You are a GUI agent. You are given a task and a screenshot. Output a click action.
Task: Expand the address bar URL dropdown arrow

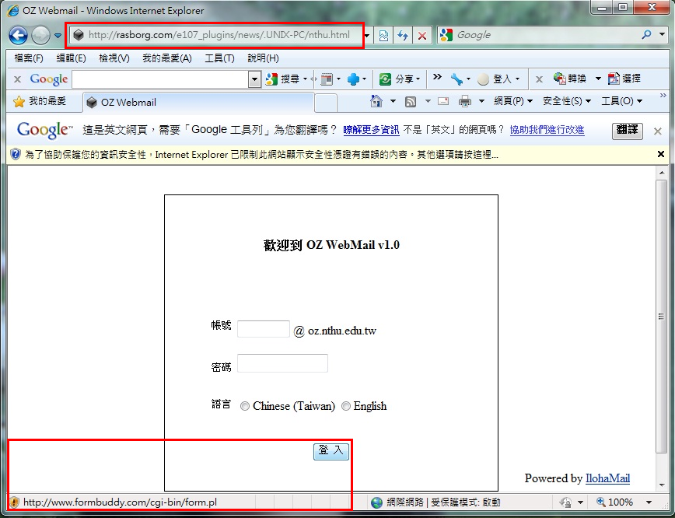point(368,35)
